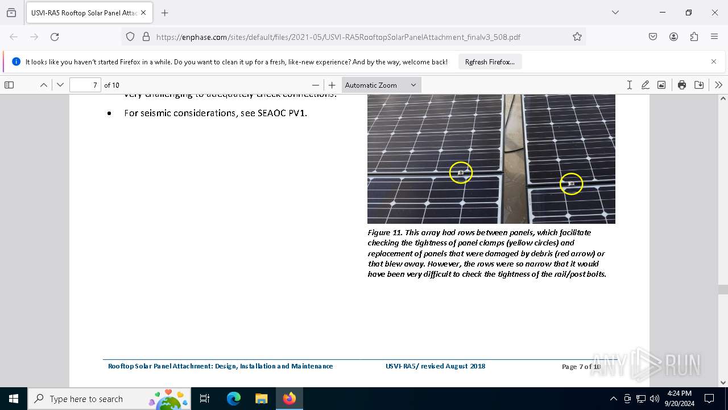The height and width of the screenshot is (410, 728).
Task: Open Save to Pocket icon
Action: pyautogui.click(x=653, y=36)
